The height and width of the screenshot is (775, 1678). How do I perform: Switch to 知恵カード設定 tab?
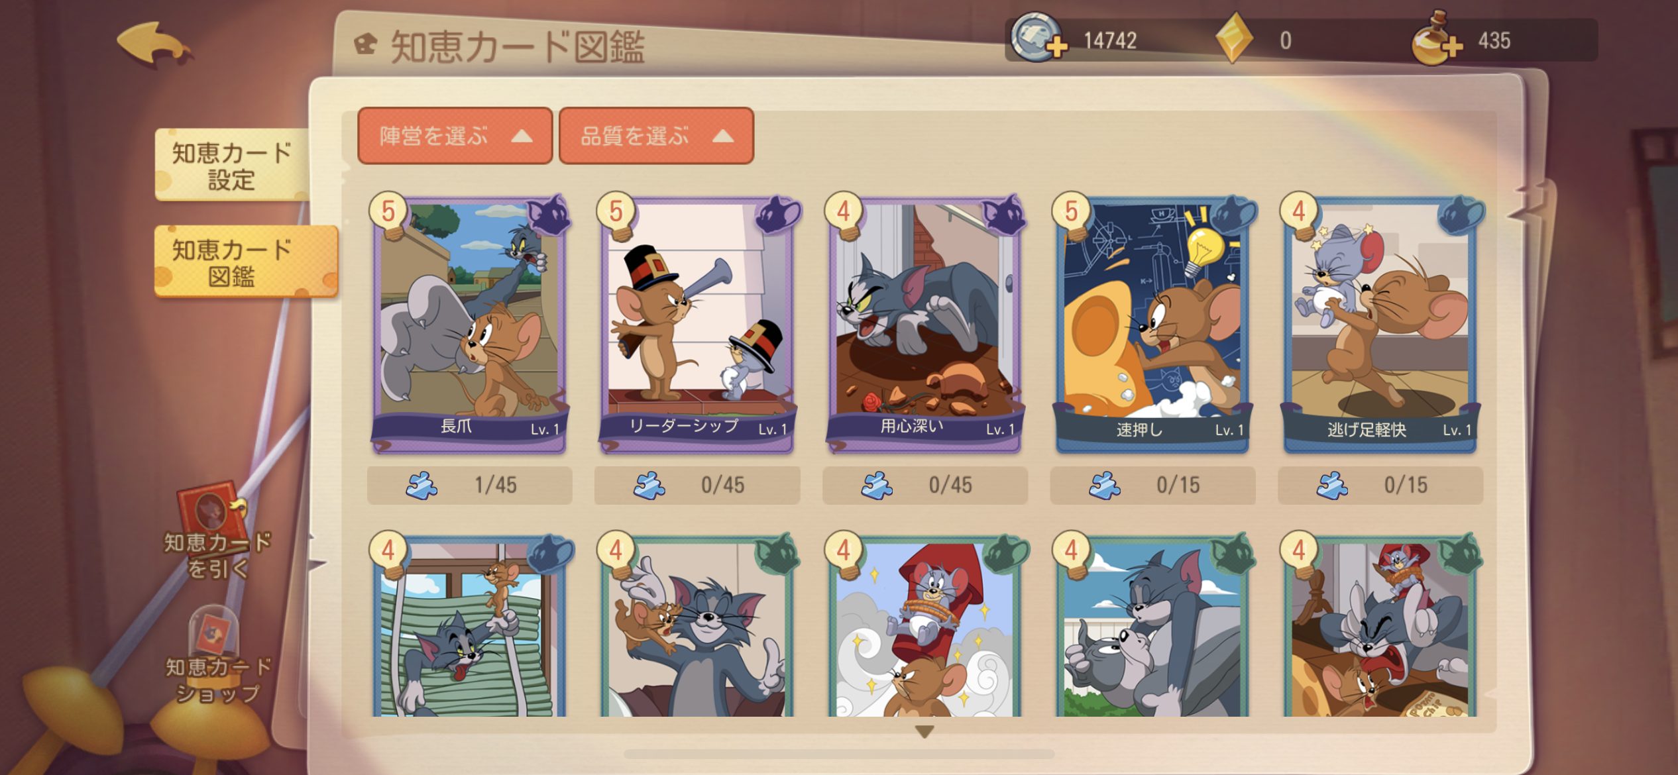coord(231,166)
